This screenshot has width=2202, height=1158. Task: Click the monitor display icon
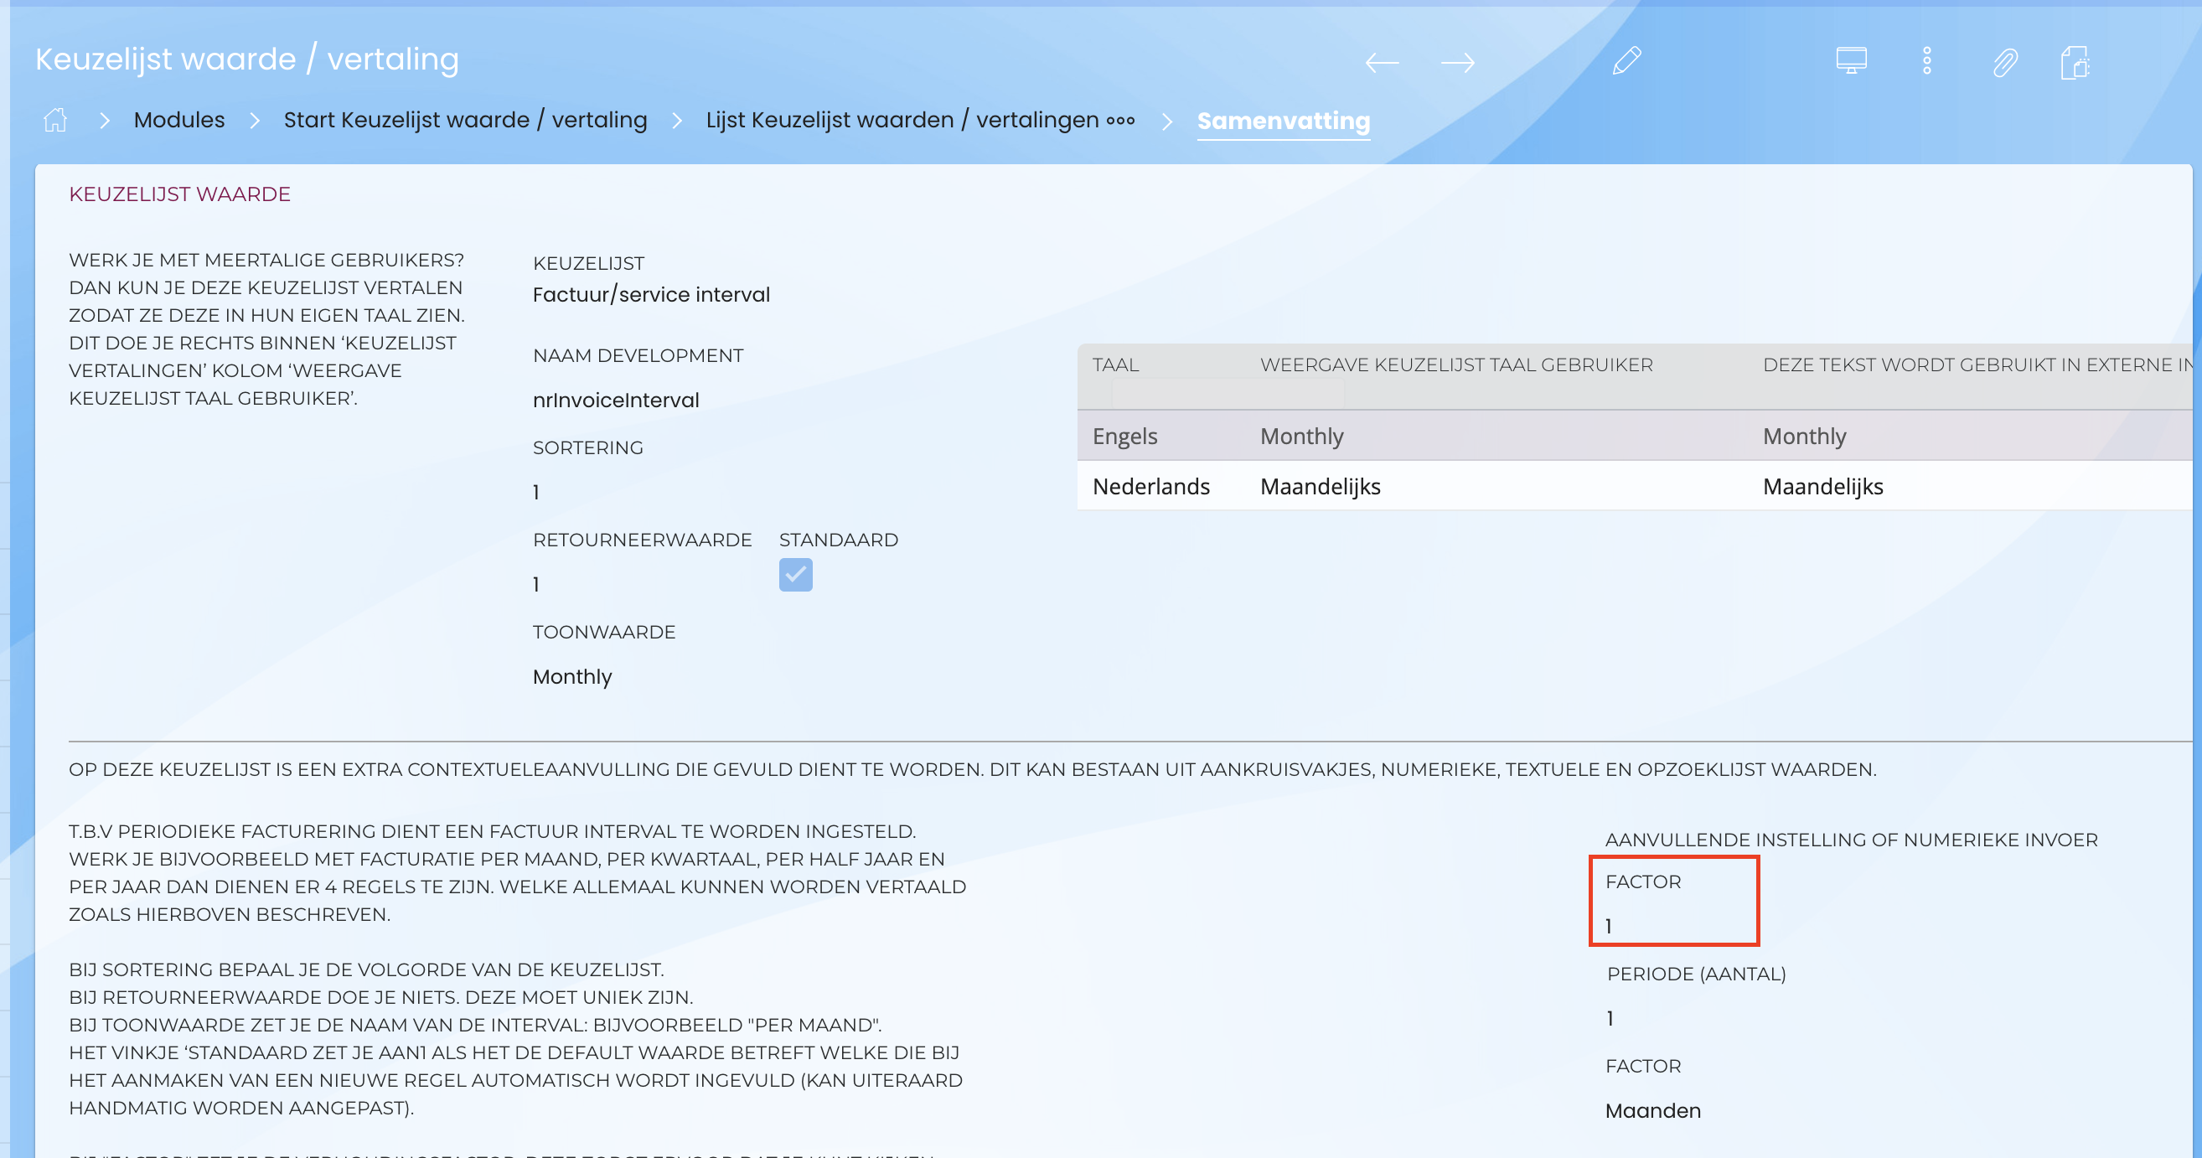[1851, 60]
